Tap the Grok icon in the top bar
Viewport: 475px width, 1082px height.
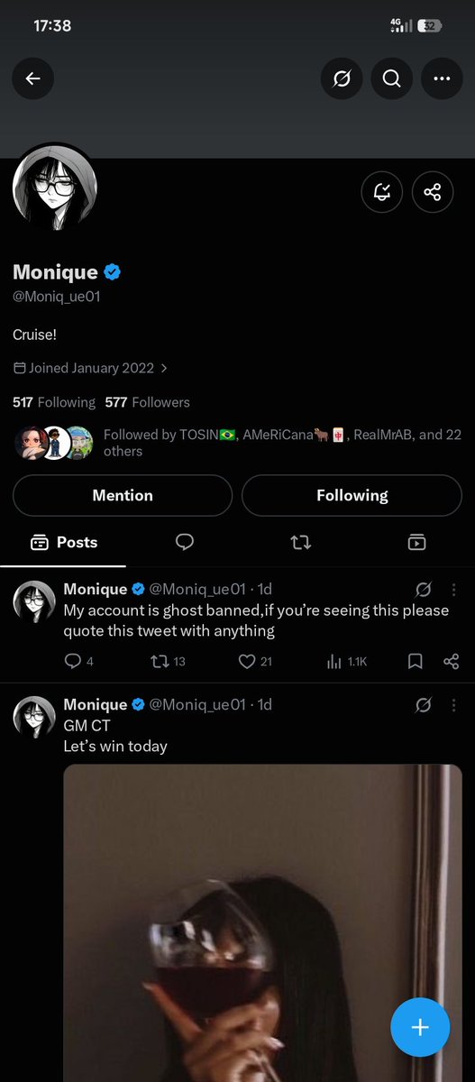click(x=342, y=79)
